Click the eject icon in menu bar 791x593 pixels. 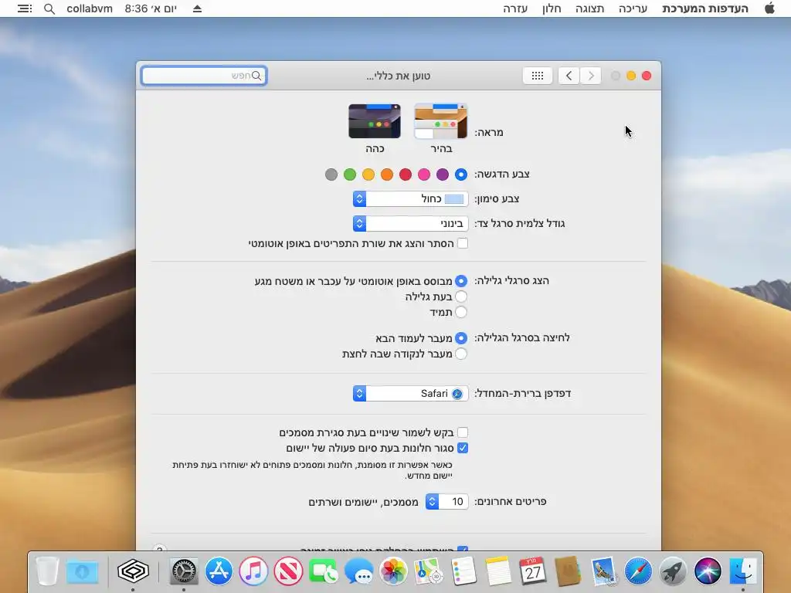tap(197, 8)
